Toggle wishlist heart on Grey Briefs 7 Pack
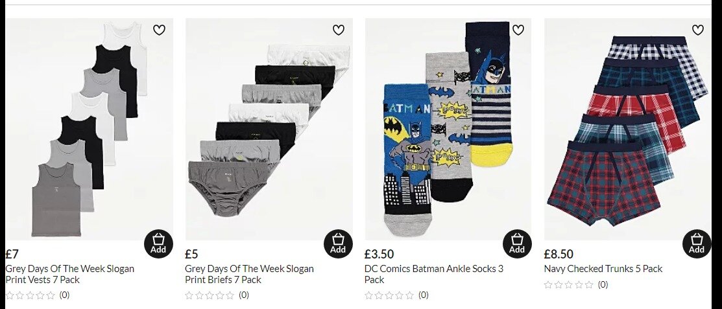Screen dimensions: 722x309 [x=339, y=30]
